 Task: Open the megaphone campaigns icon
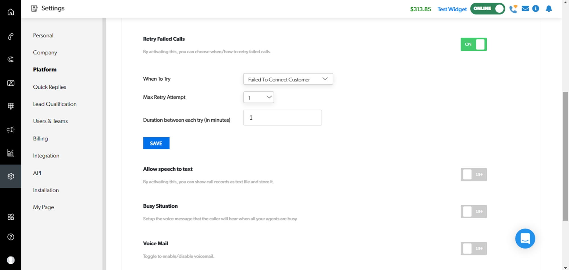11,130
